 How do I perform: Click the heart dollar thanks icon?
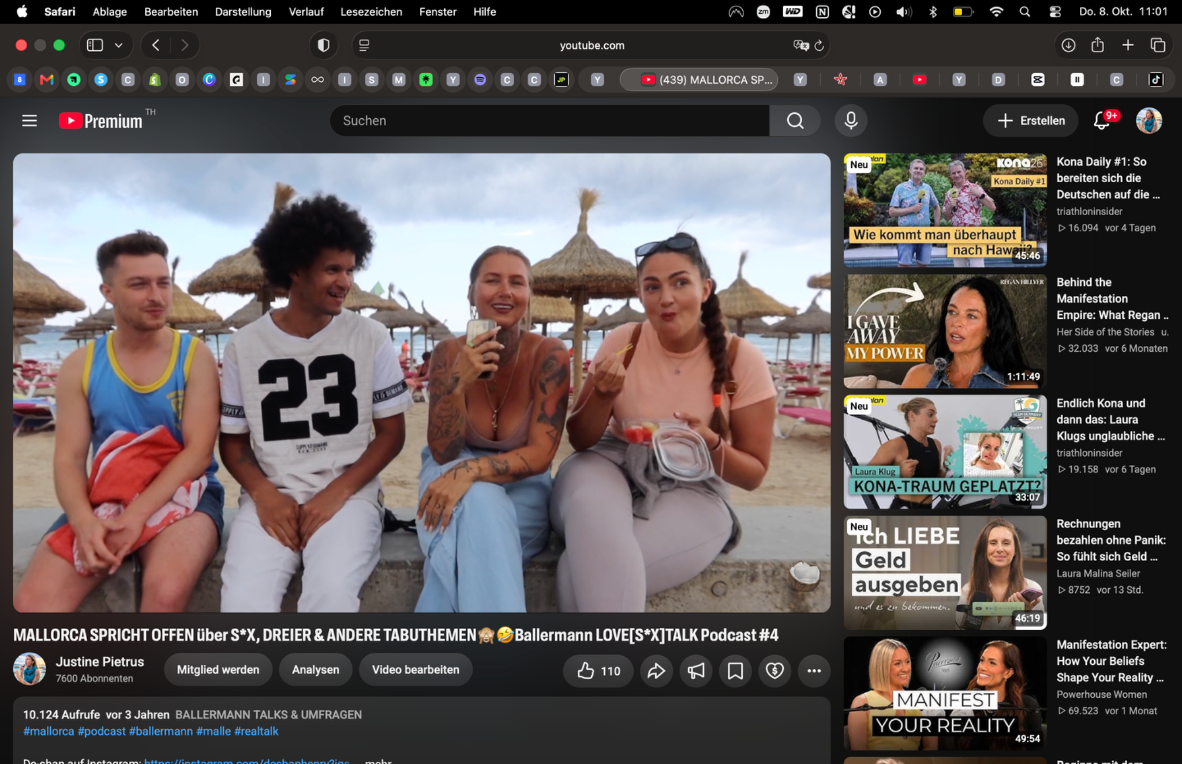(774, 670)
